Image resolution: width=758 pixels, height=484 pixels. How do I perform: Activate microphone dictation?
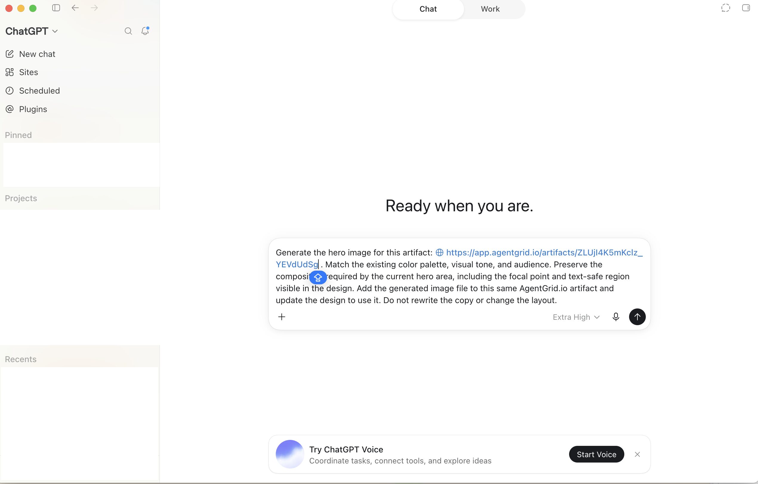[x=616, y=317]
